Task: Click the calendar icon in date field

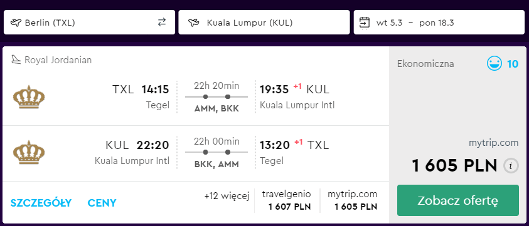Action: pyautogui.click(x=365, y=23)
